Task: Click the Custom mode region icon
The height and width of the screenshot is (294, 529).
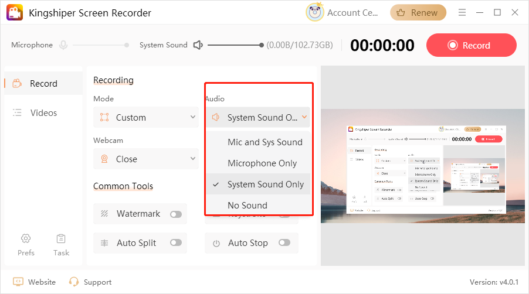Action: tap(104, 117)
